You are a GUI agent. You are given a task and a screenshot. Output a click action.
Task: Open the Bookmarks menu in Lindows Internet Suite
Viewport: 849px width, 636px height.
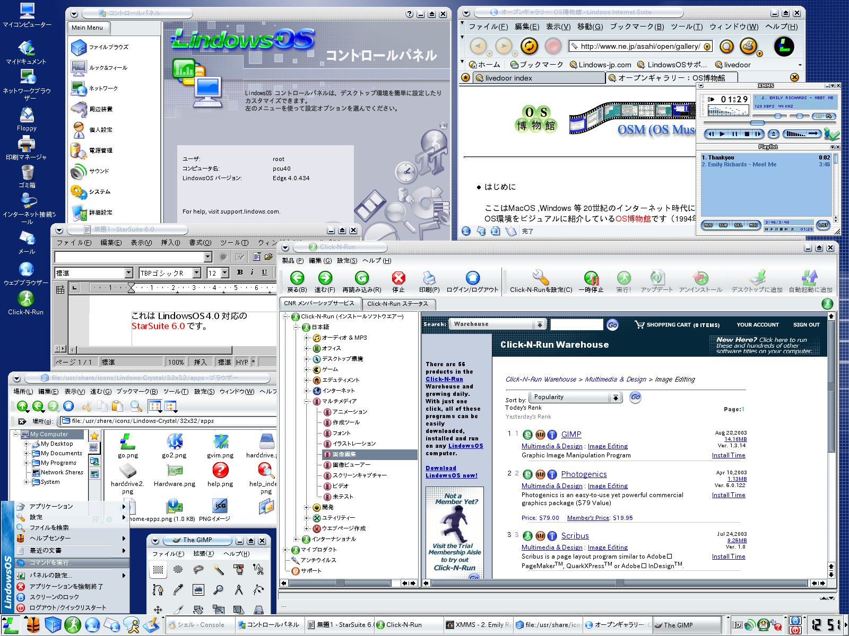click(637, 26)
